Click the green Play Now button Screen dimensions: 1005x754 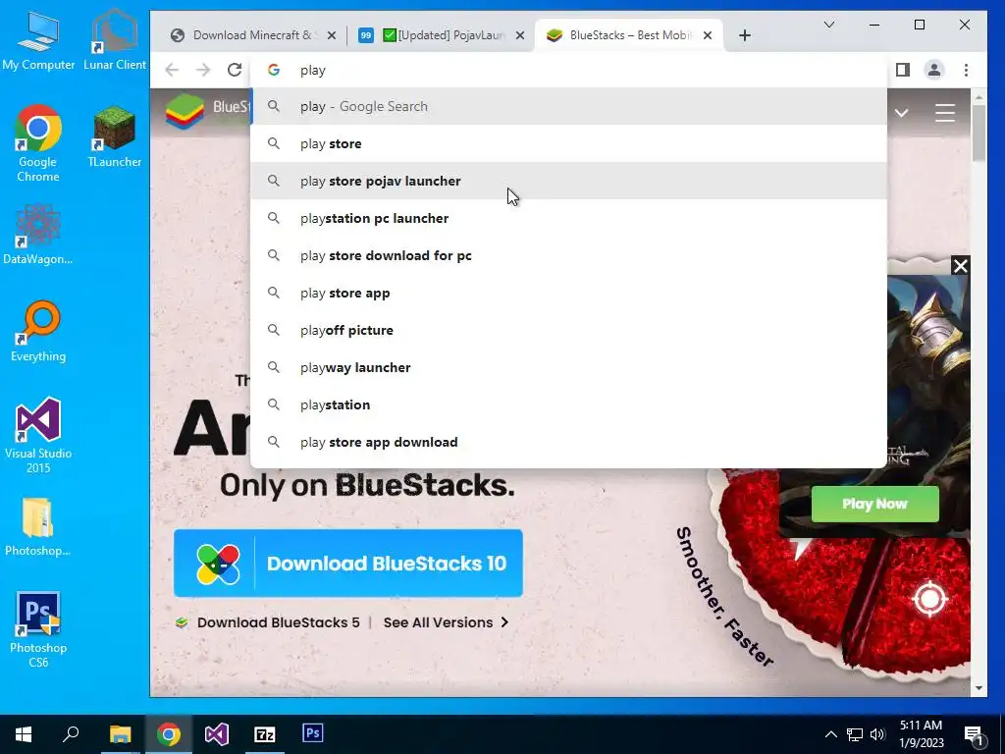874,504
